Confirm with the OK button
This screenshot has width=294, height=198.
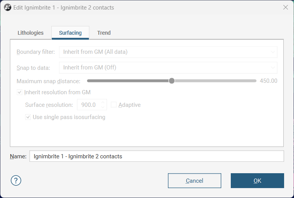pos(257,180)
